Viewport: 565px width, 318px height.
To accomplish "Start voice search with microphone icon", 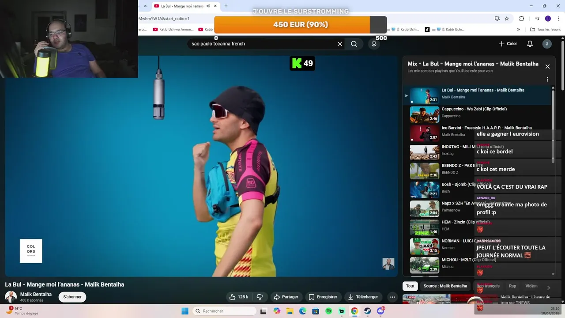I will (x=374, y=44).
